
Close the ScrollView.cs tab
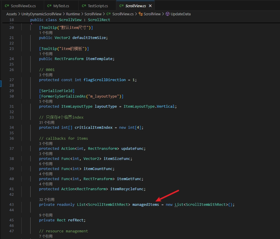point(150,6)
